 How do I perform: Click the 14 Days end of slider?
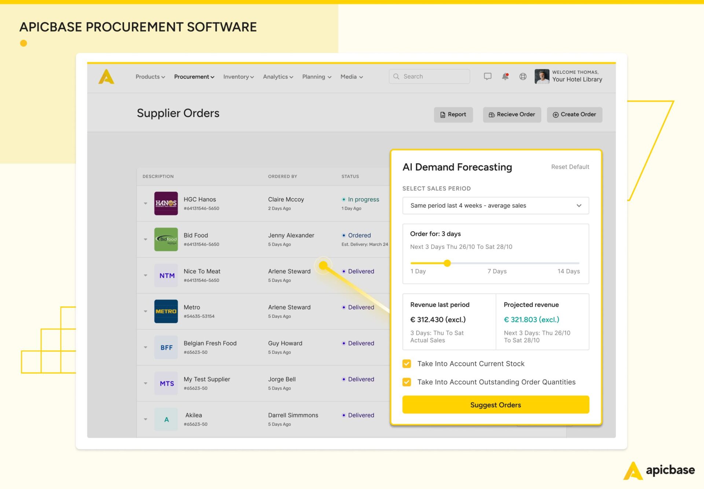pos(569,271)
